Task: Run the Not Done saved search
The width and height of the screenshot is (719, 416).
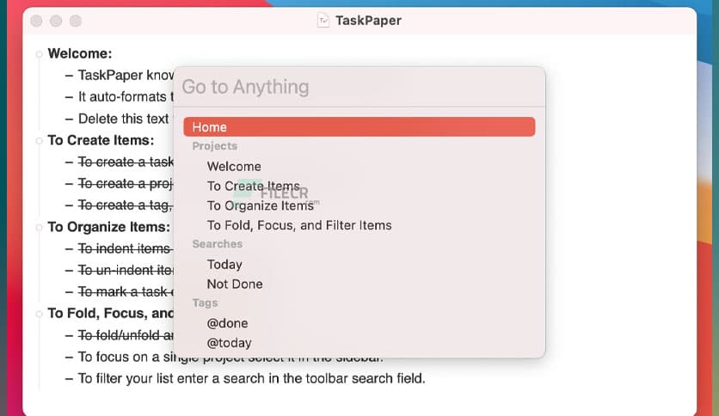Action: coord(235,284)
